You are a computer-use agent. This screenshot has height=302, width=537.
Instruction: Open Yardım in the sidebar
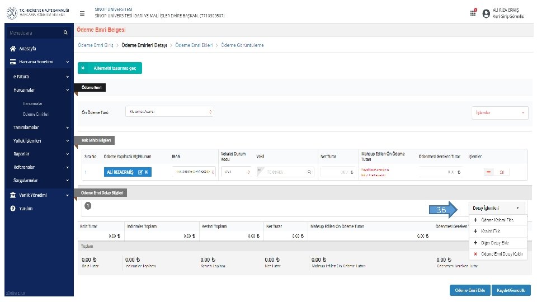[26, 209]
